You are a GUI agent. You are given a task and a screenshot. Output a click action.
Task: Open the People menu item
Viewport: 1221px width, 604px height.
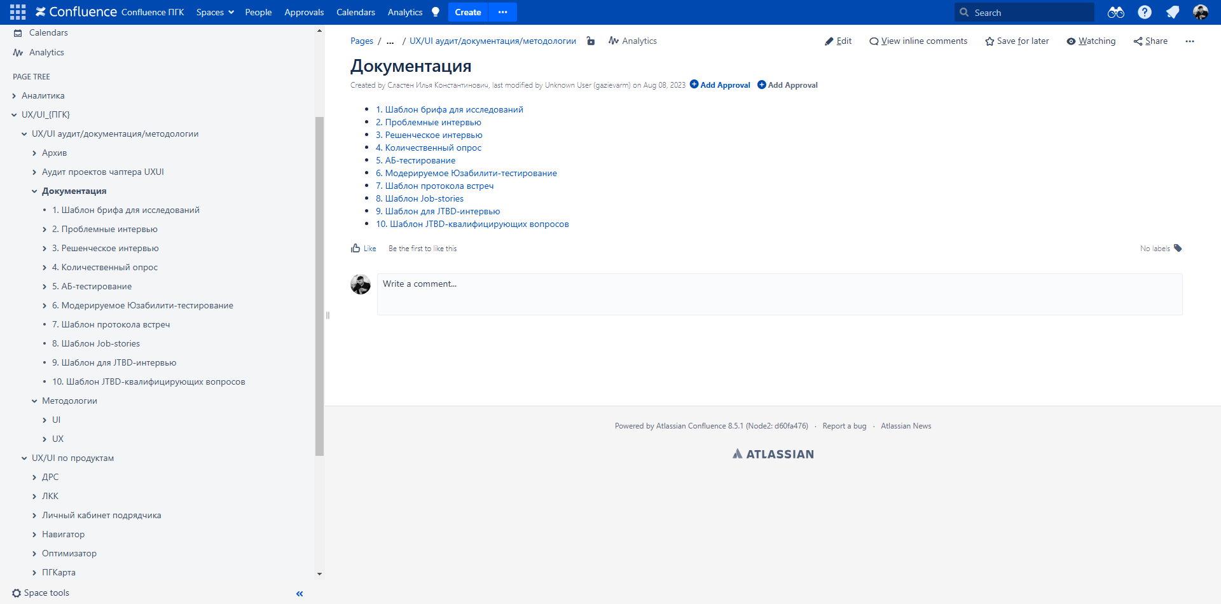pyautogui.click(x=258, y=12)
